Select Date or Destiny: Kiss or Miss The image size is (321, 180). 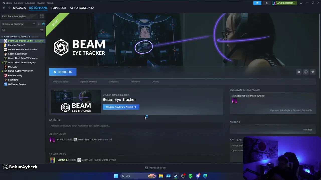pyautogui.click(x=23, y=49)
